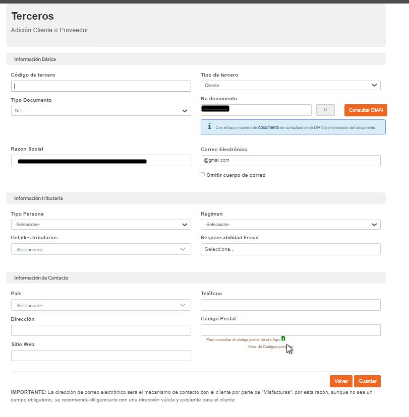Open the Detalles tributarios selector
This screenshot has width=409, height=417.
101,249
